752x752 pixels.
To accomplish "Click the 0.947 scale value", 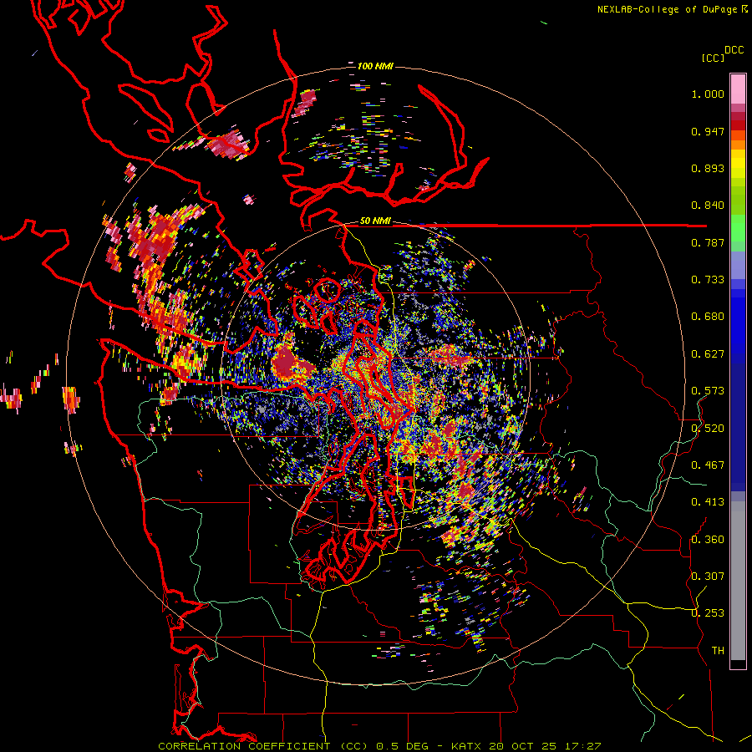I will tap(708, 131).
